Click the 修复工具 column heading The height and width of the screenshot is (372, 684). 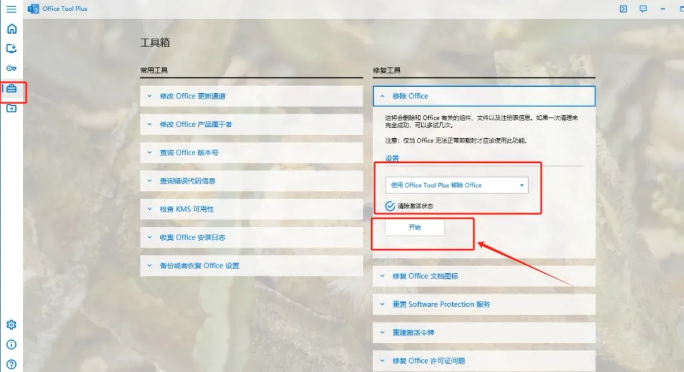[386, 70]
